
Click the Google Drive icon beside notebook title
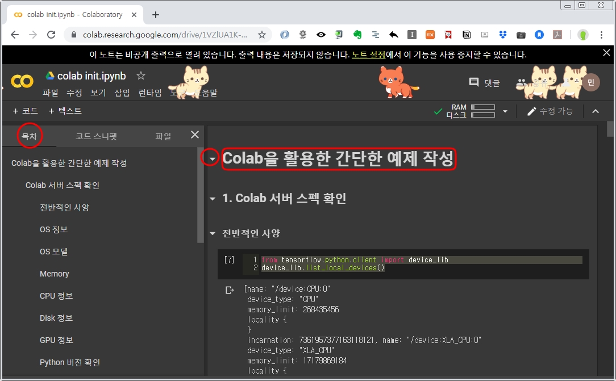pyautogui.click(x=50, y=76)
